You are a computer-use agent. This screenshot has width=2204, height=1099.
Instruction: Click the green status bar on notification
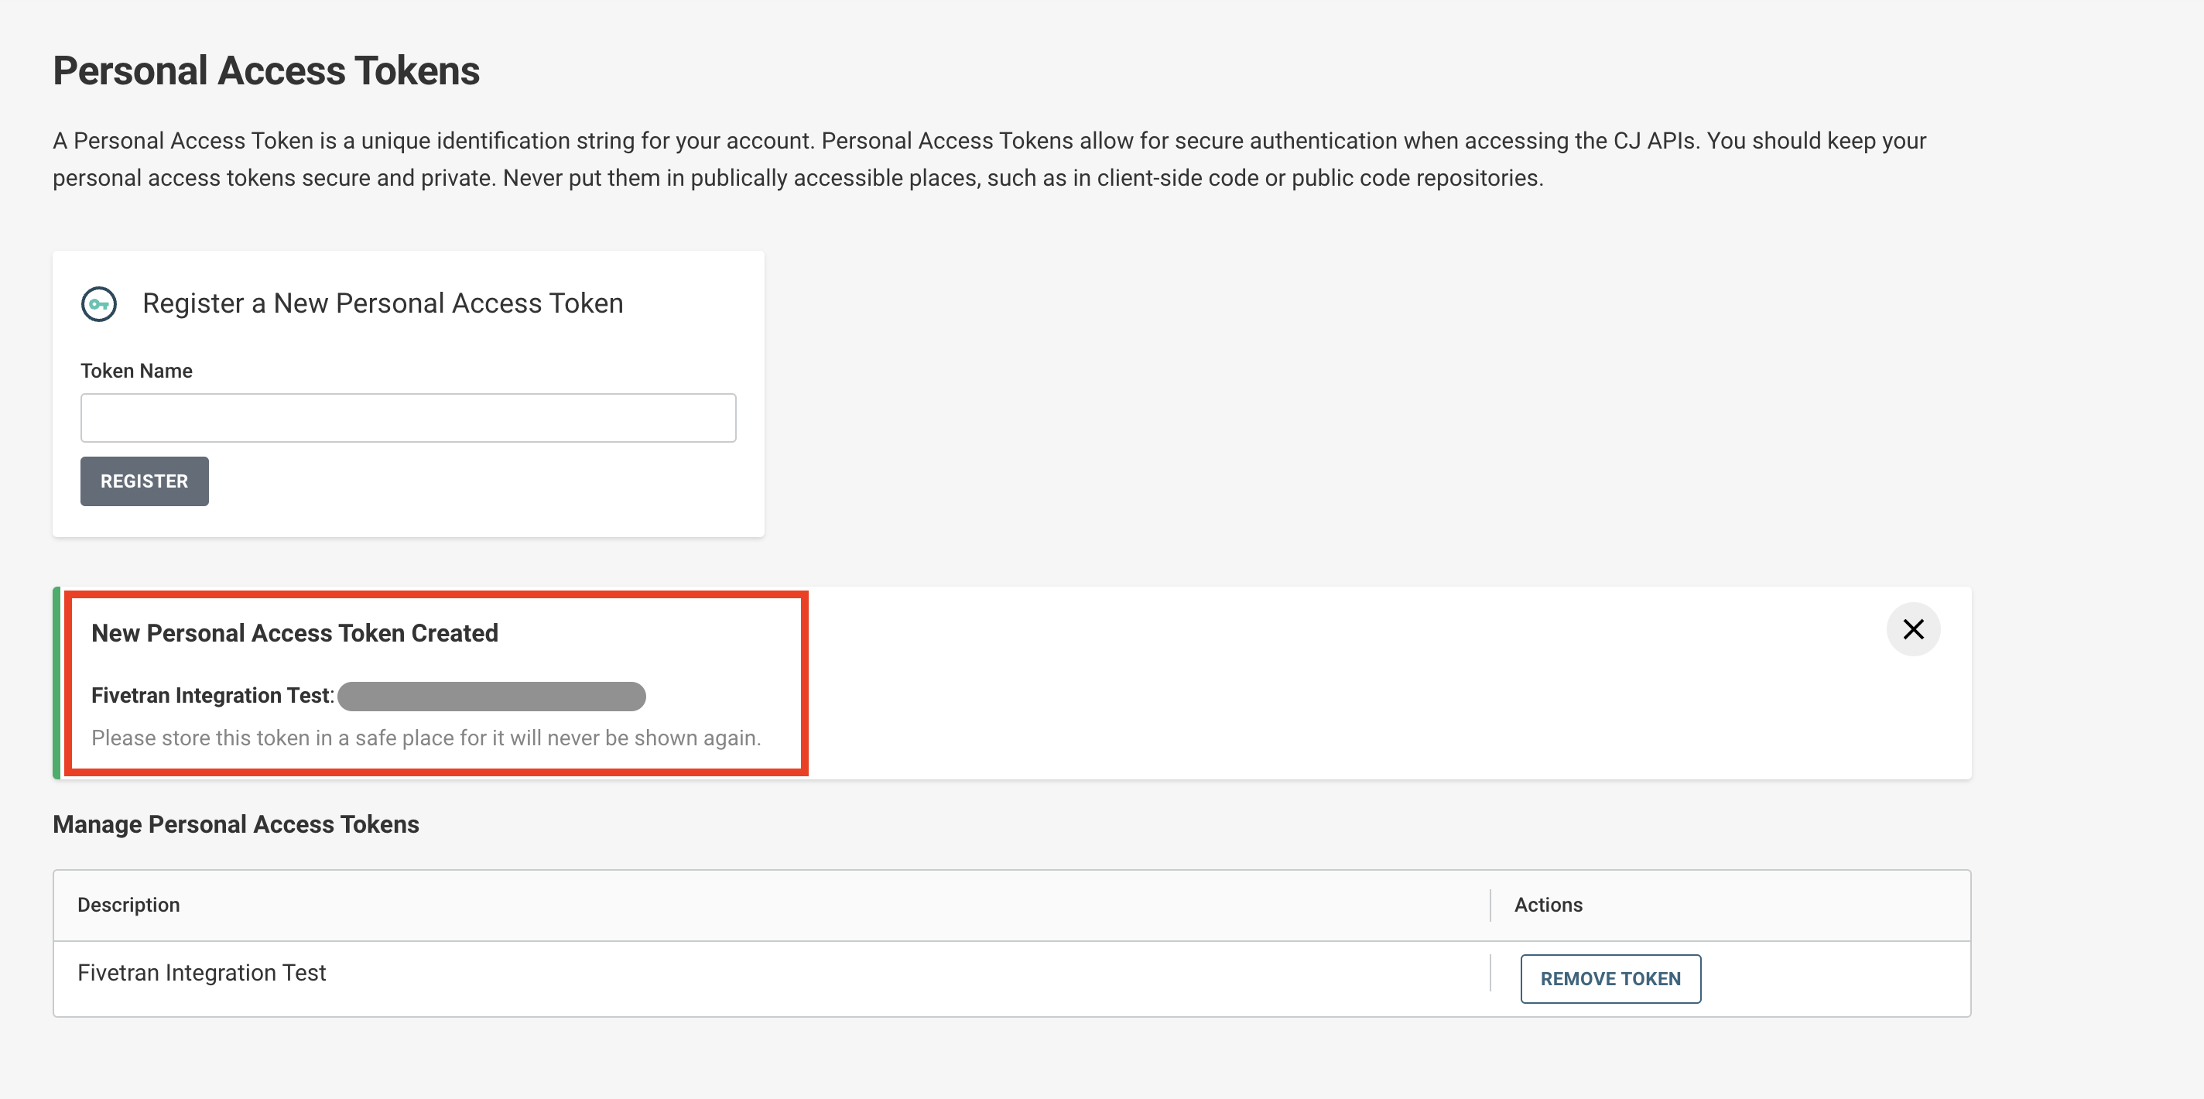pos(56,683)
